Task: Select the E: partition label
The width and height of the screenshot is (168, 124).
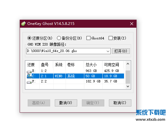Action: click(x=34, y=71)
